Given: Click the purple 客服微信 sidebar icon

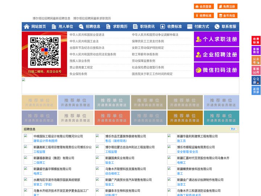Looking at the screenshot, I should [x=256, y=50].
